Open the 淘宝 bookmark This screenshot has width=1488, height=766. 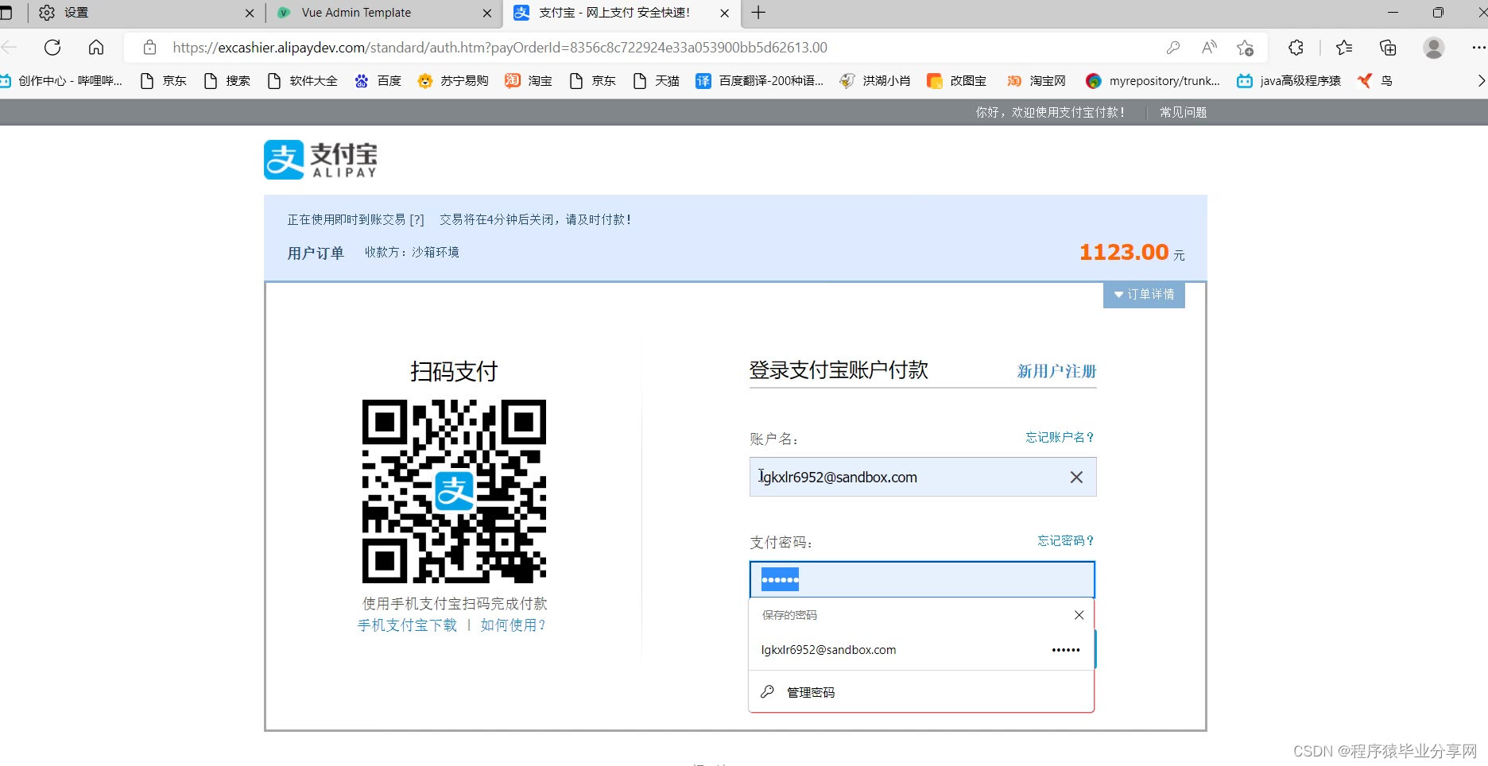point(529,80)
